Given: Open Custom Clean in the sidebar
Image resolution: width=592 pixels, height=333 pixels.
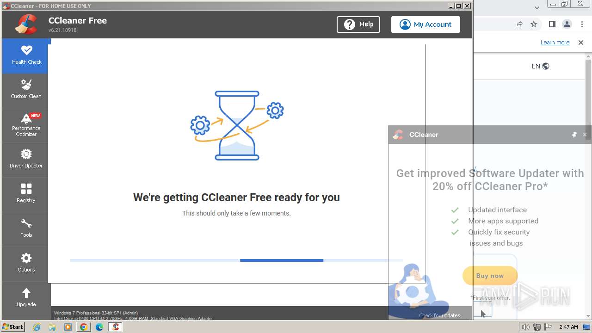Looking at the screenshot, I should 26,90.
